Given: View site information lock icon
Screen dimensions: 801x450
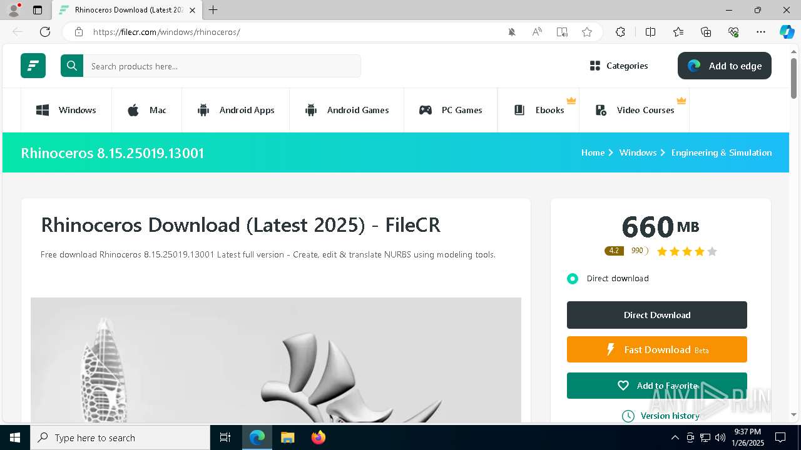Looking at the screenshot, I should 79,32.
